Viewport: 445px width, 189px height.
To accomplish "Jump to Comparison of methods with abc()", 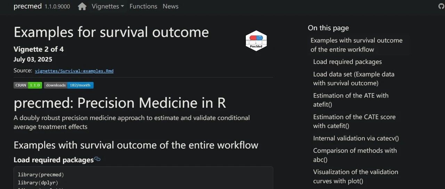I will coord(355,155).
